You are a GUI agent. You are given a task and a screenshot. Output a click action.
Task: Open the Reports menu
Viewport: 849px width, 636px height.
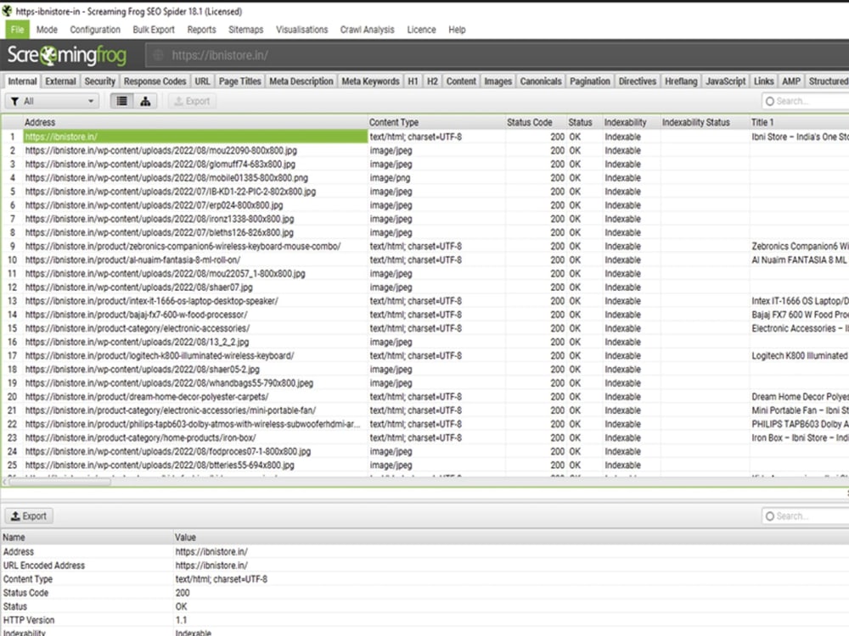point(201,30)
